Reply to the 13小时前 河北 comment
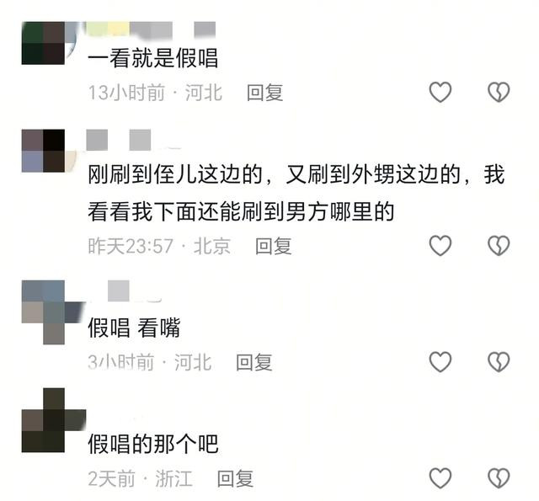Screen dimensions: 539x501 264,93
